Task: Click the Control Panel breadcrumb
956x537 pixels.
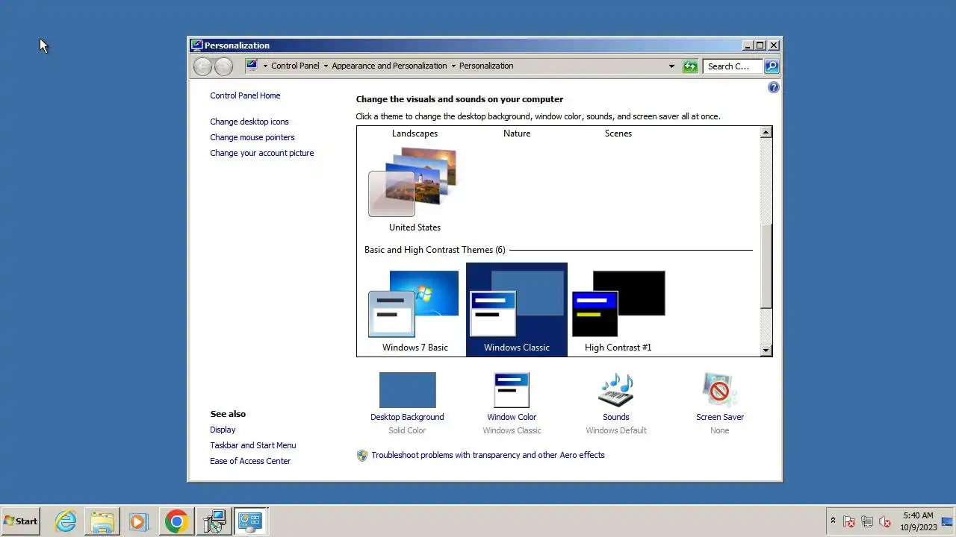Action: point(295,66)
